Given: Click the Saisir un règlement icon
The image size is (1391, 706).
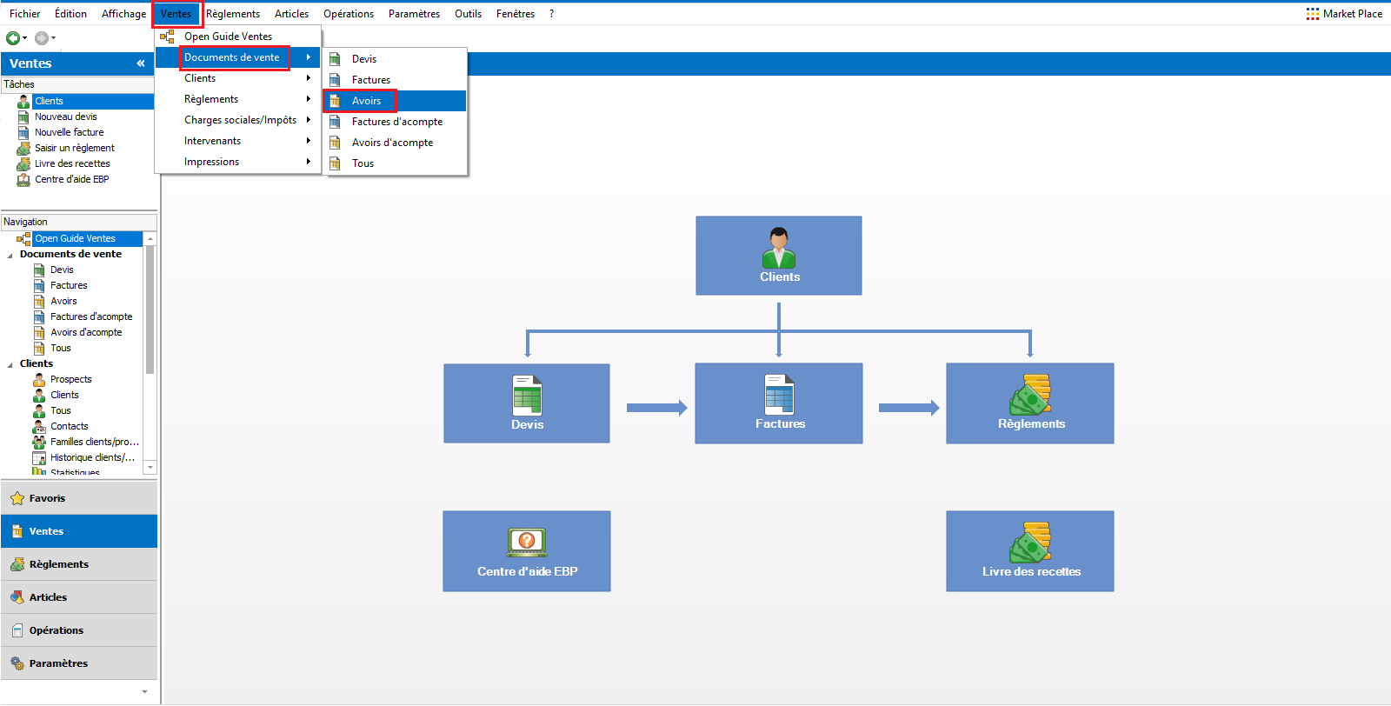Looking at the screenshot, I should tap(23, 149).
